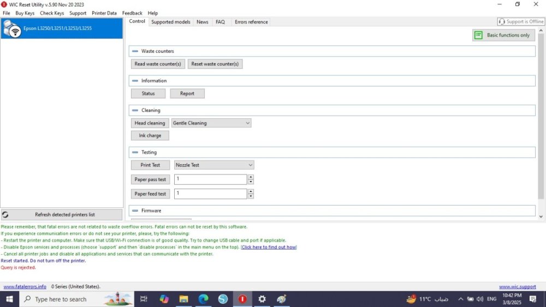Open the Printer Data menu
Viewport: 546px width, 307px height.
pyautogui.click(x=104, y=13)
